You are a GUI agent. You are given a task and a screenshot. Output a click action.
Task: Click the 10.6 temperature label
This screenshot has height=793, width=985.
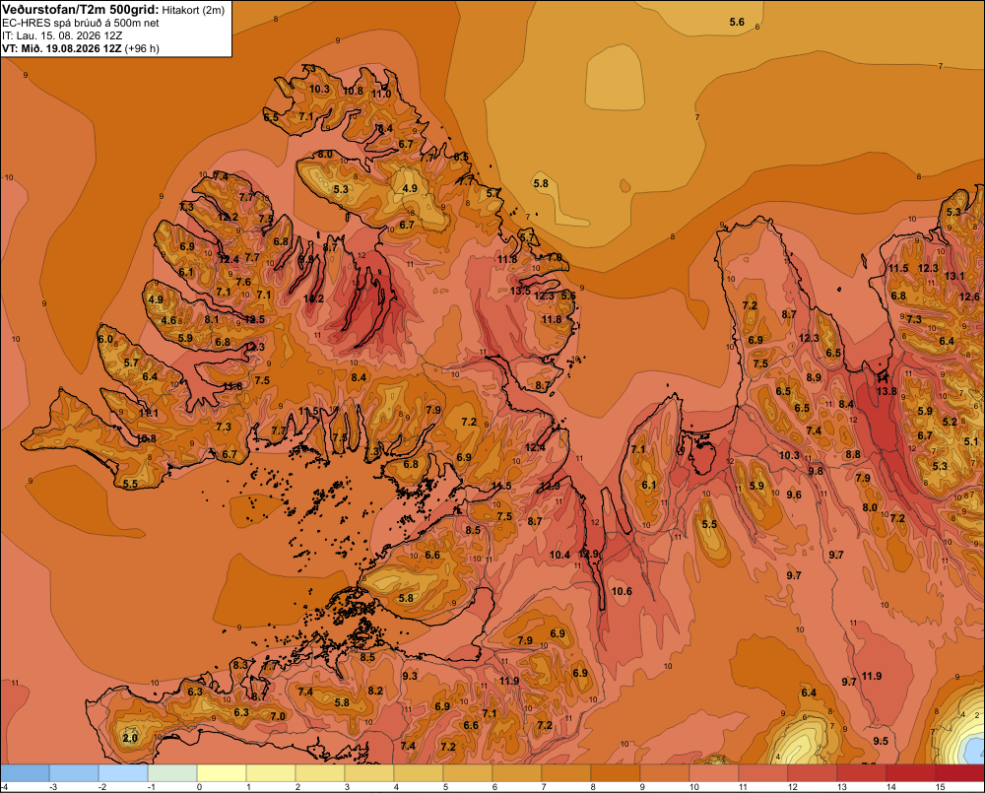tap(622, 591)
